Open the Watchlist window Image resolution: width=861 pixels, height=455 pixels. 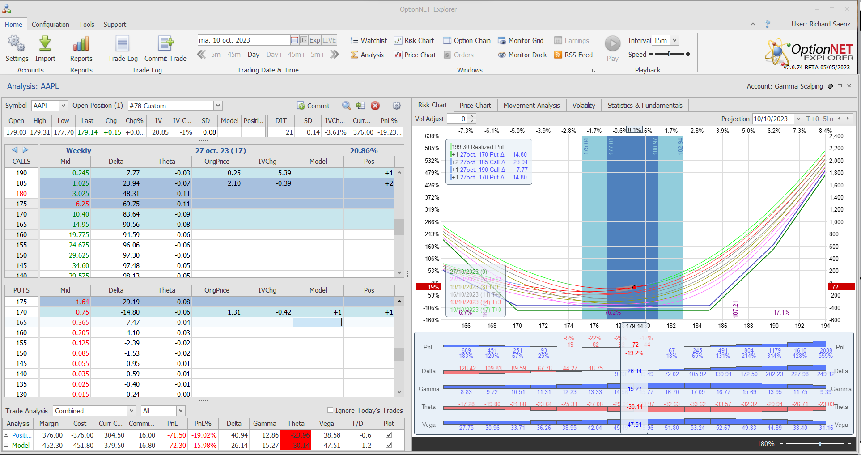(369, 41)
